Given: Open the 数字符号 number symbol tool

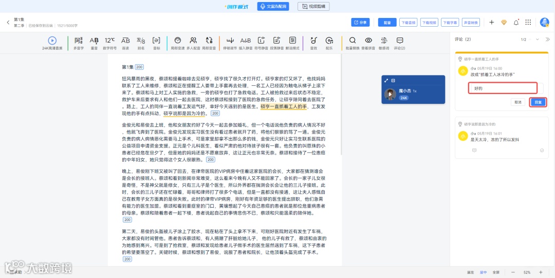Looking at the screenshot, I should 110,43.
